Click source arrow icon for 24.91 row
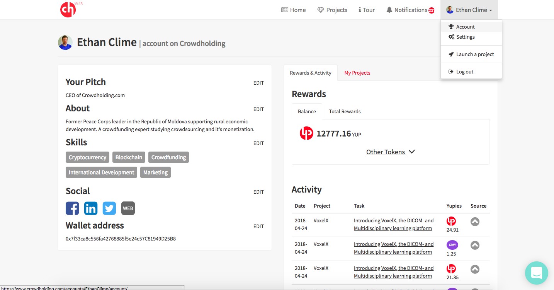The height and width of the screenshot is (290, 554). pos(475,222)
